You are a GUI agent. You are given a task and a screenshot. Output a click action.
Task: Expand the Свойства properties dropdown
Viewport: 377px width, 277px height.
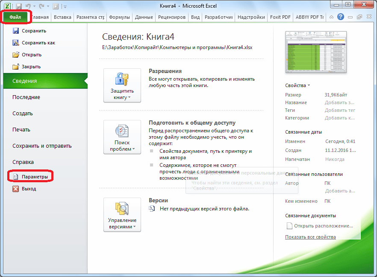[x=297, y=85]
